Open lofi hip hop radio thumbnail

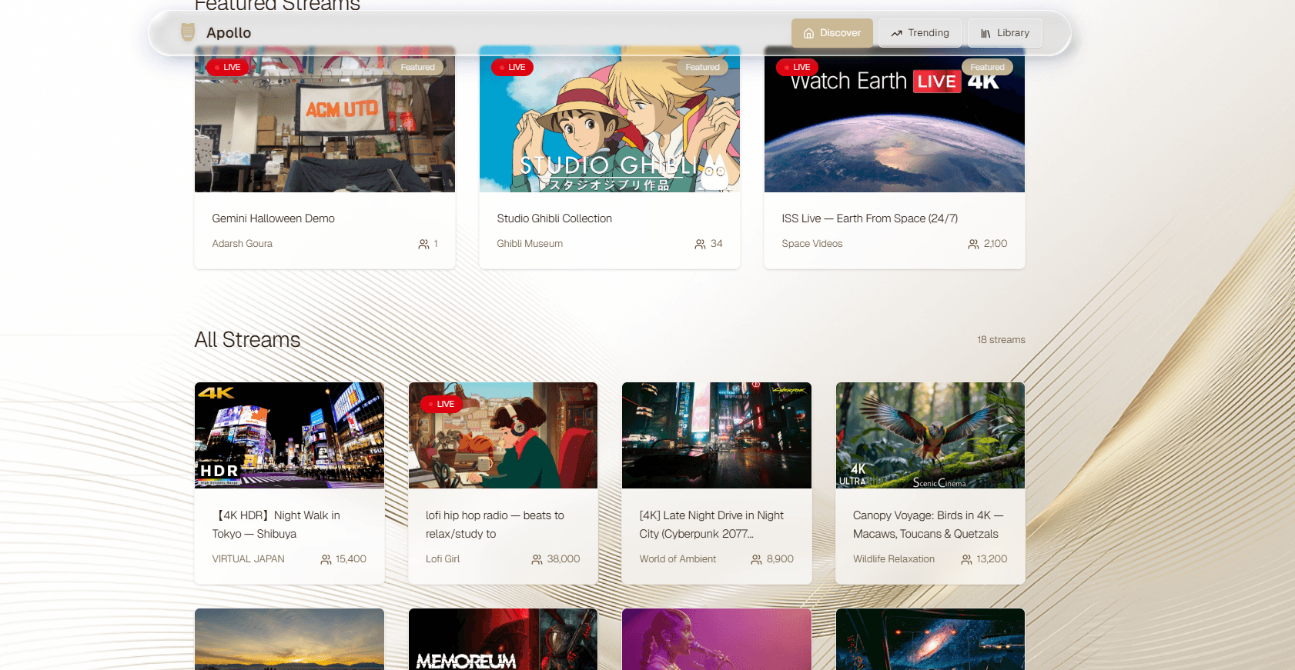(x=503, y=435)
